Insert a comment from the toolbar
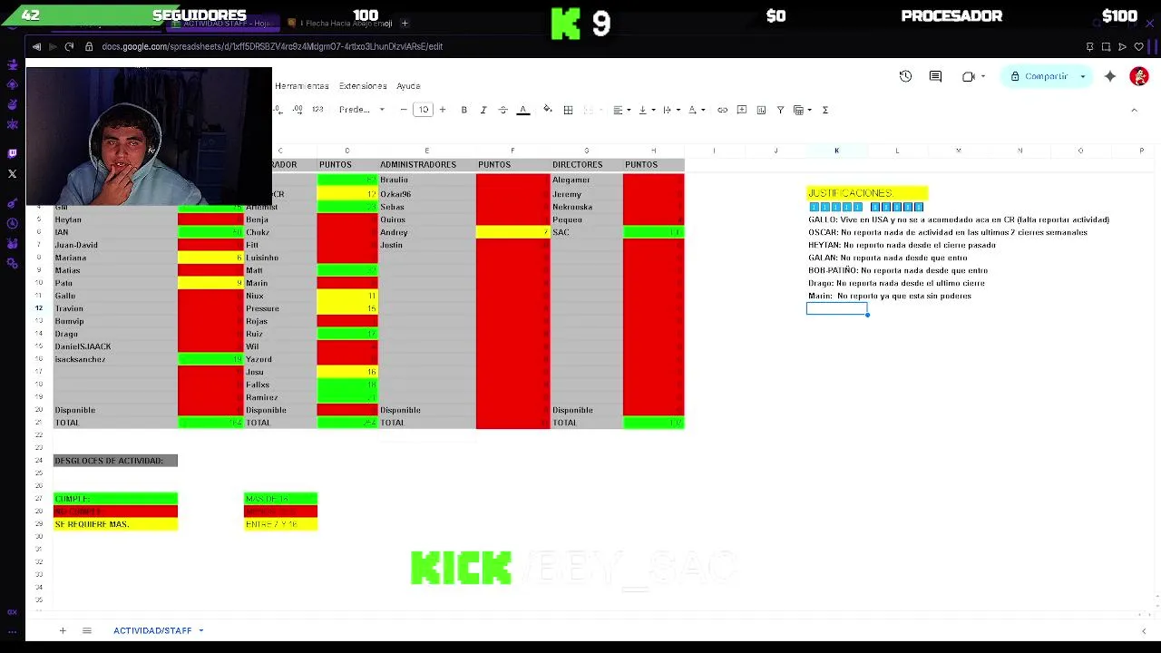Viewport: 1161px width, 653px height. 742,110
